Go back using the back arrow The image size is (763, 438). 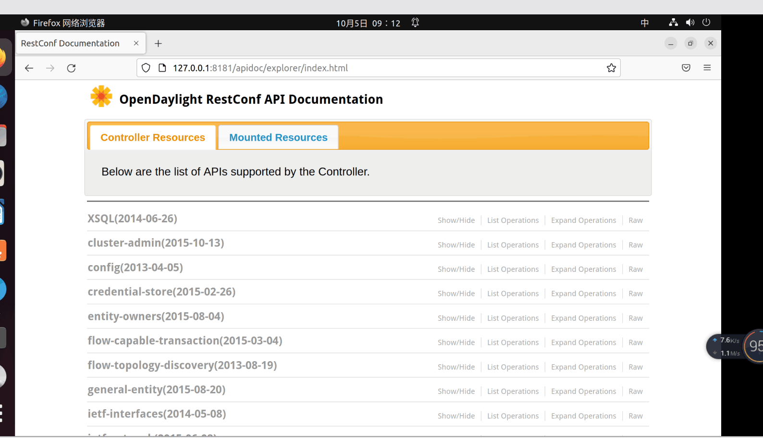[29, 68]
